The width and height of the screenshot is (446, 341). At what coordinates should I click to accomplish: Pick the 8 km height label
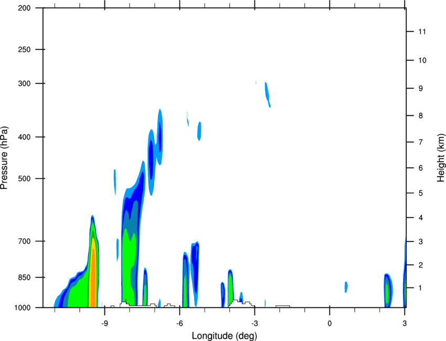(x=421, y=116)
